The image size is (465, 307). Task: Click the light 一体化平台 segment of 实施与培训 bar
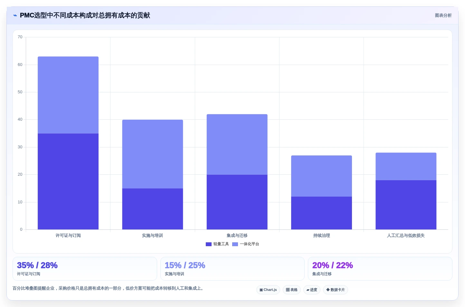pos(153,154)
